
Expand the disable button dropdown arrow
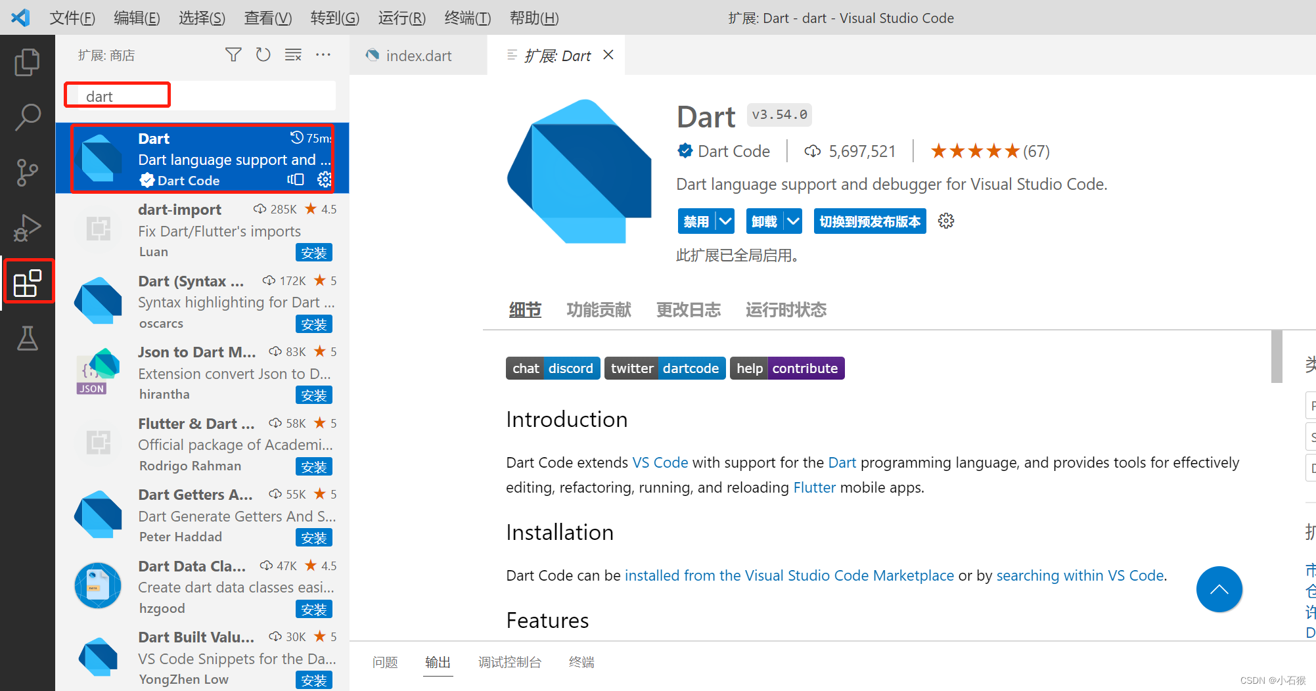click(725, 221)
